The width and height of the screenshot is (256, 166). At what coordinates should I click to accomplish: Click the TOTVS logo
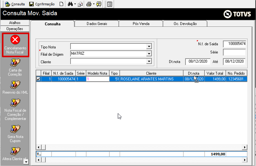click(x=237, y=14)
